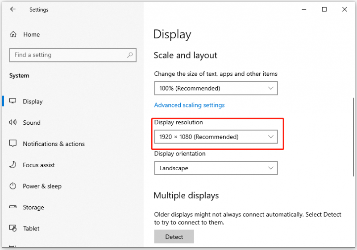Click the Find a setting field
Screen dimensions: 357x250
click(x=73, y=55)
